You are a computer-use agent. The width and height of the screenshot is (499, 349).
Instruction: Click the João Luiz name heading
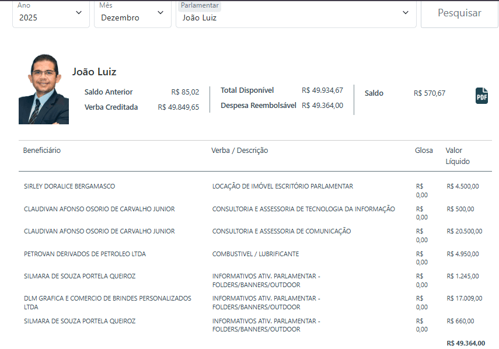pos(95,72)
